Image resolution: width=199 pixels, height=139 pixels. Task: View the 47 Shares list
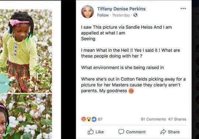(177, 119)
